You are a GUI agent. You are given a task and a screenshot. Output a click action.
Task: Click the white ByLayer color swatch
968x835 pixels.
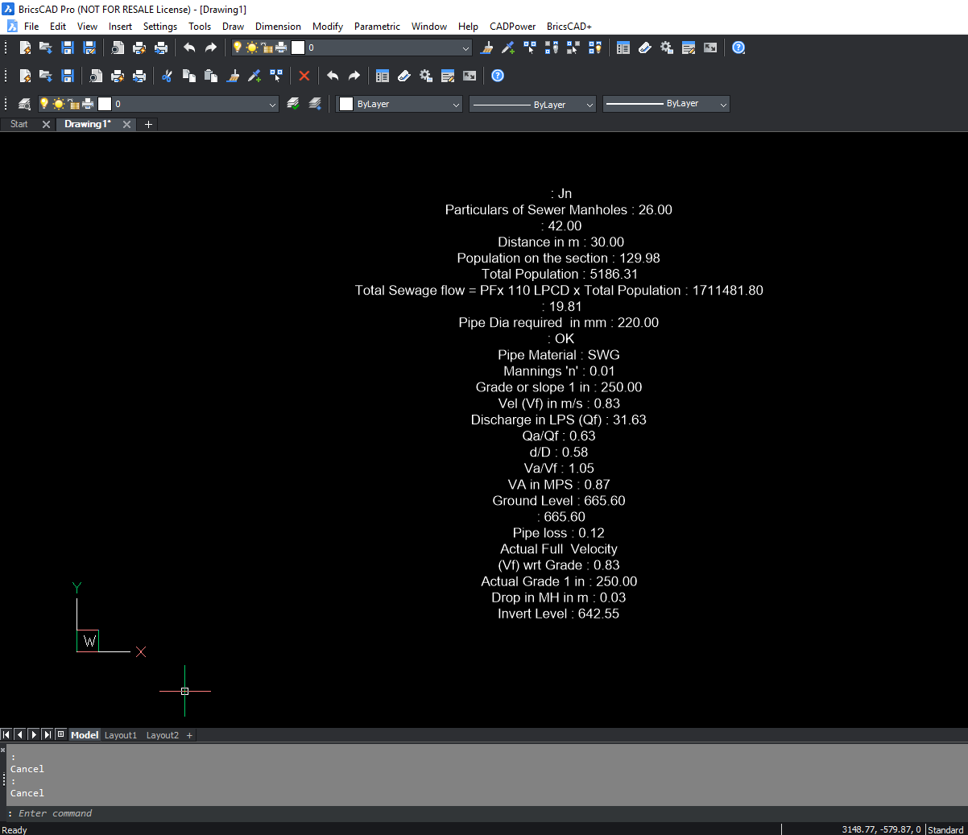click(x=346, y=104)
